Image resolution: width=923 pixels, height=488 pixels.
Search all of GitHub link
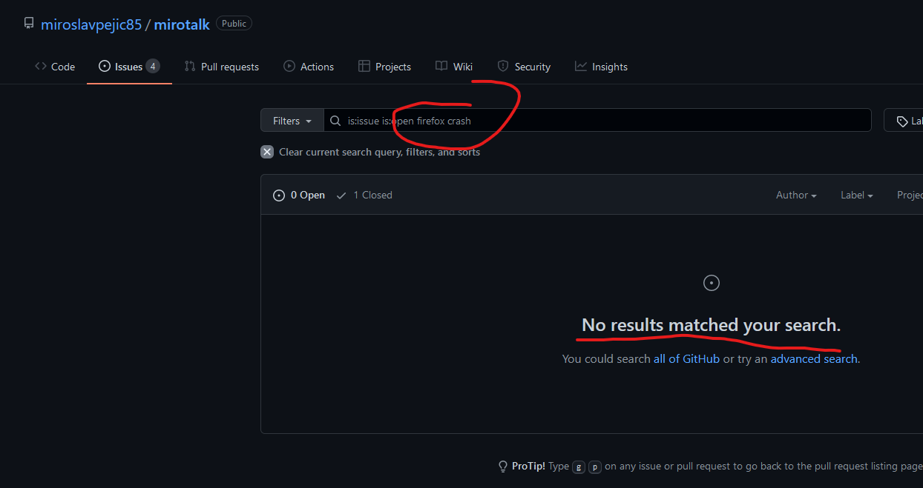pyautogui.click(x=686, y=358)
